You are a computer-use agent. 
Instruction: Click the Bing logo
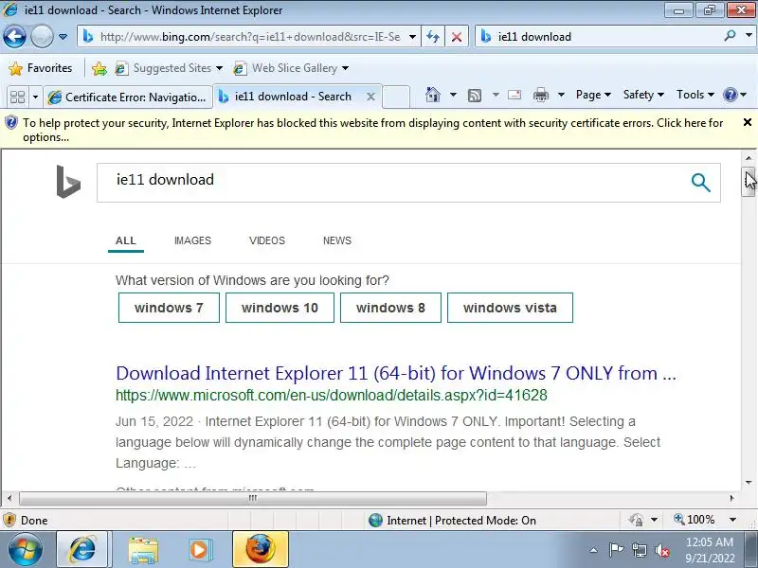[68, 182]
